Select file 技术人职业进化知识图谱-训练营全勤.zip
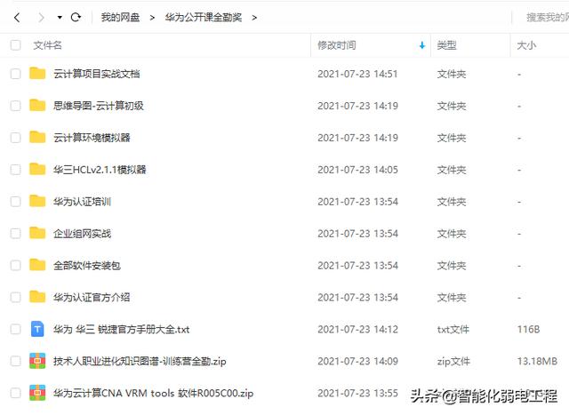Screen dimensions: 569x415 tap(140, 362)
